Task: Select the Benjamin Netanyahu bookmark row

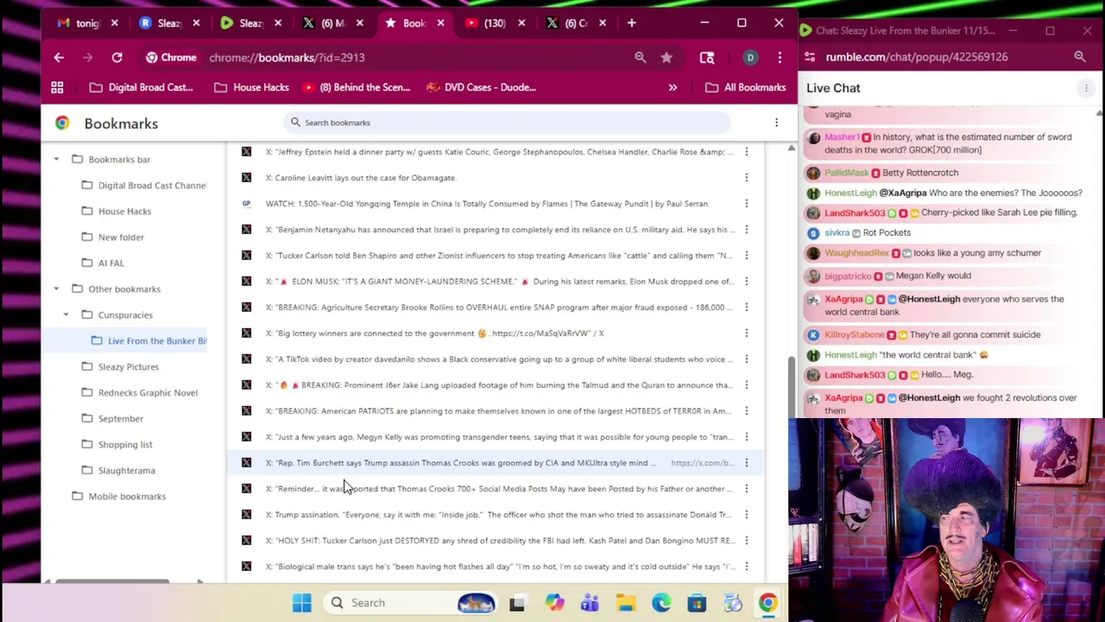Action: (496, 230)
